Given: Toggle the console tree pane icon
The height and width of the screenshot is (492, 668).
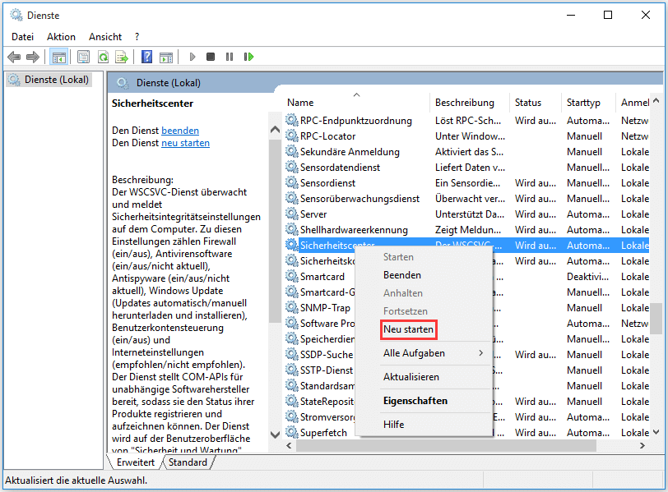Looking at the screenshot, I should coord(58,57).
